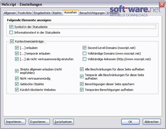This screenshot has width=166, height=129.
Task: Close the NoScript Einstellungen dialog
Action: coord(162,4)
